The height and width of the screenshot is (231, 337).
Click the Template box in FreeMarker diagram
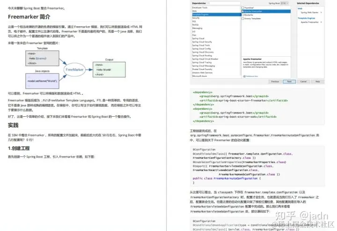click(x=42, y=58)
